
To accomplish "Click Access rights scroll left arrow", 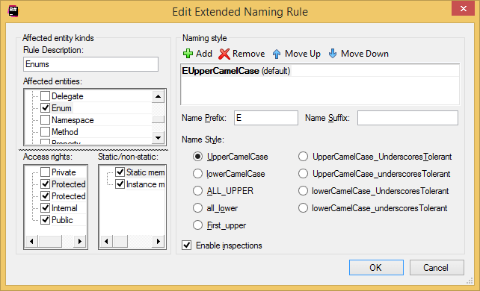I will click(31, 241).
